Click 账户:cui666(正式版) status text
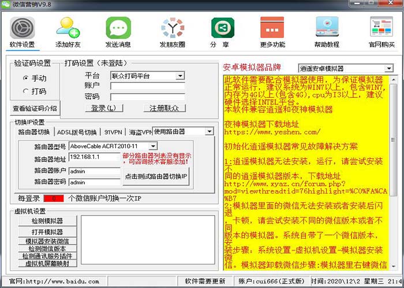Screen dimensions: 404x288 (271, 281)
